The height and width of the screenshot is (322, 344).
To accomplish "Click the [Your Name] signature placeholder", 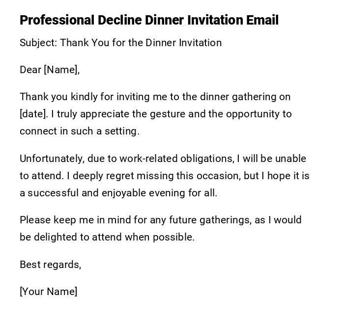I will [x=48, y=292].
